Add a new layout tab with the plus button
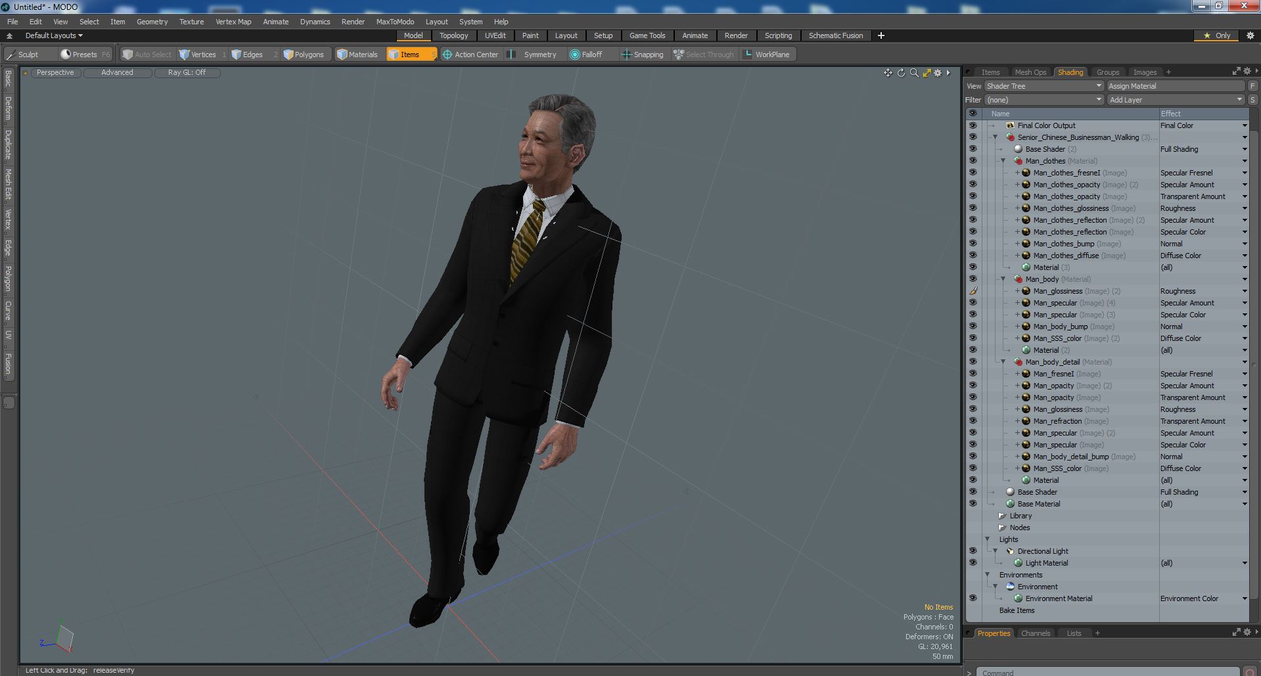 (881, 35)
